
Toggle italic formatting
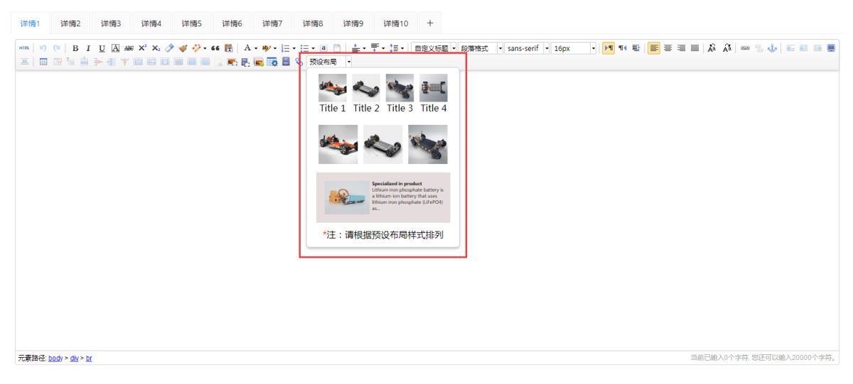point(88,48)
